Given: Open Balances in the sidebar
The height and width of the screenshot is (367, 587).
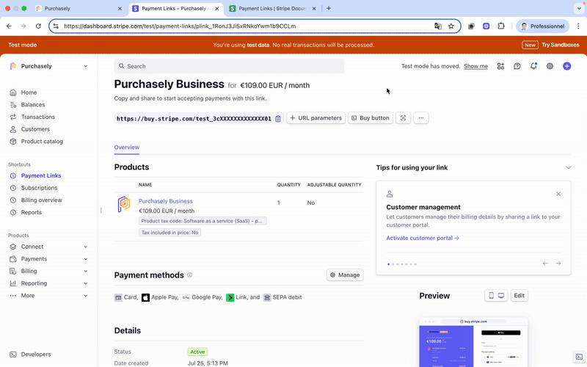Looking at the screenshot, I should tap(32, 105).
